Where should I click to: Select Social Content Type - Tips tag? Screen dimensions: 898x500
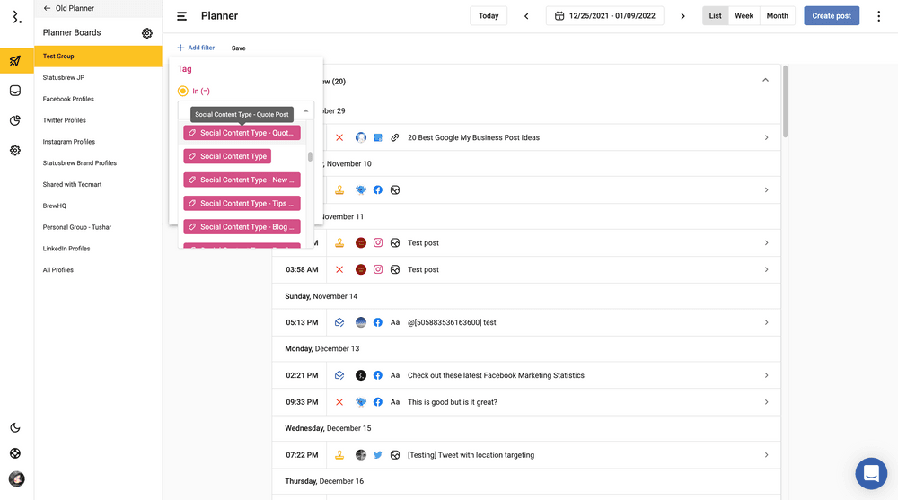pos(242,204)
